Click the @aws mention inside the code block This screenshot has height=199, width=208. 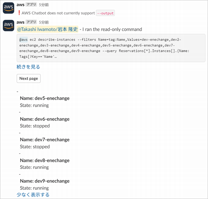[x=24, y=40]
